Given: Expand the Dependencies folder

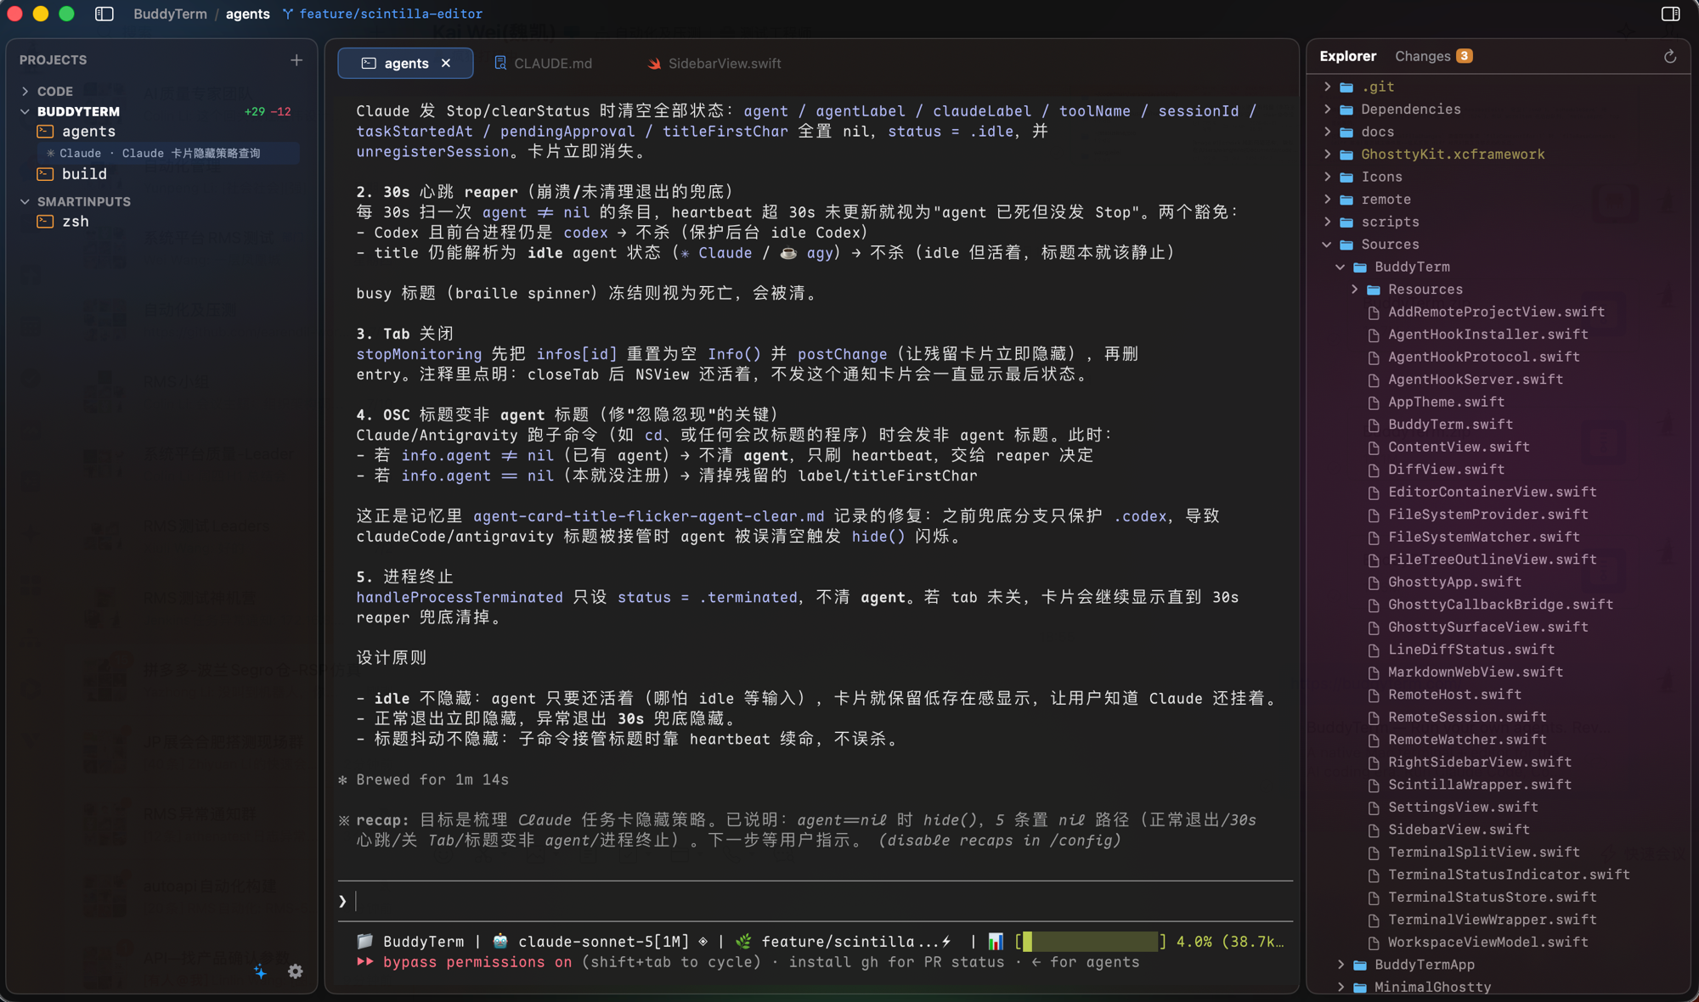Looking at the screenshot, I should point(1327,110).
